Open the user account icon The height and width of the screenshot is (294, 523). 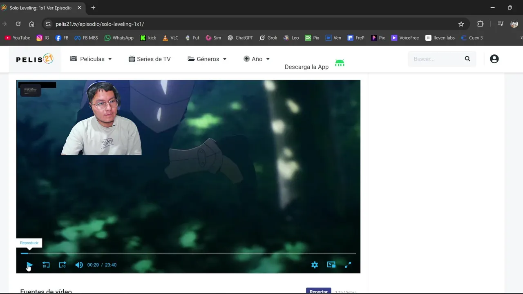click(494, 59)
